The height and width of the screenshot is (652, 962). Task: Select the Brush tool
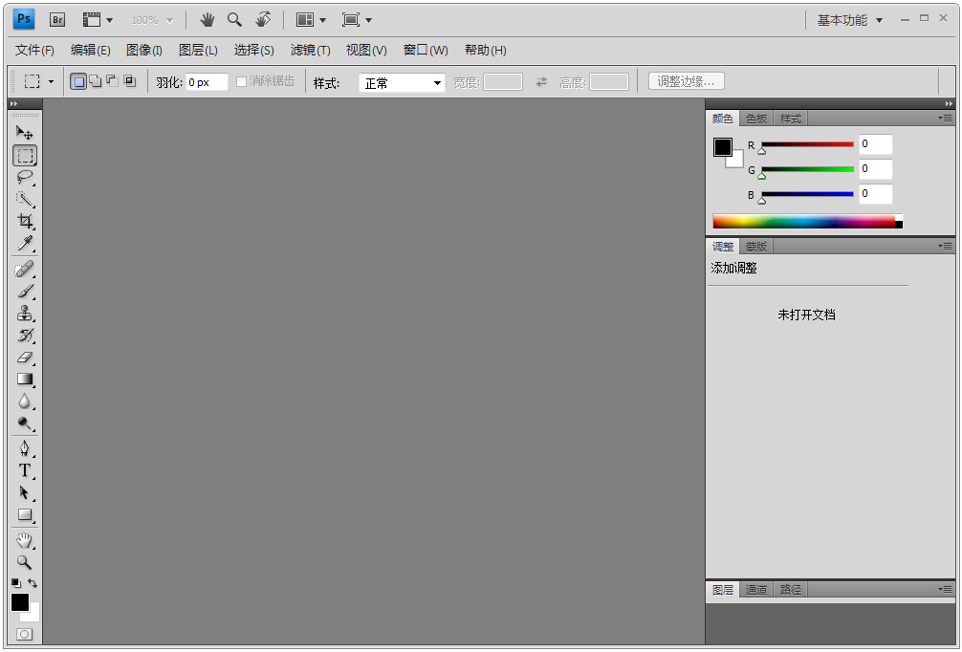click(x=24, y=292)
